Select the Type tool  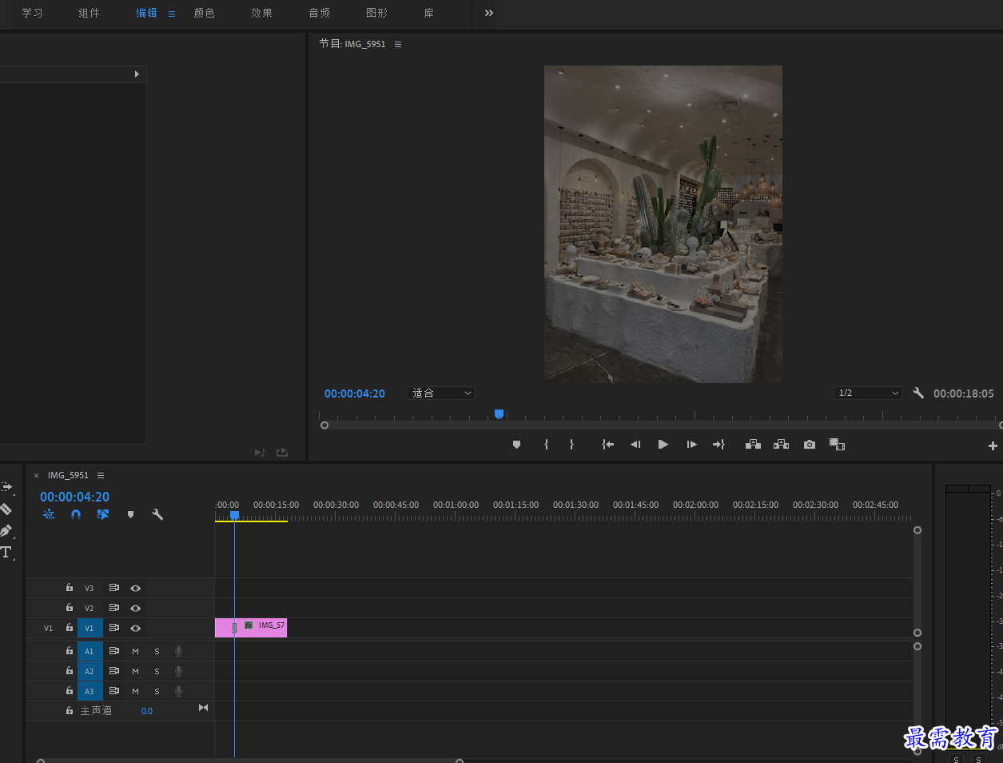click(6, 552)
